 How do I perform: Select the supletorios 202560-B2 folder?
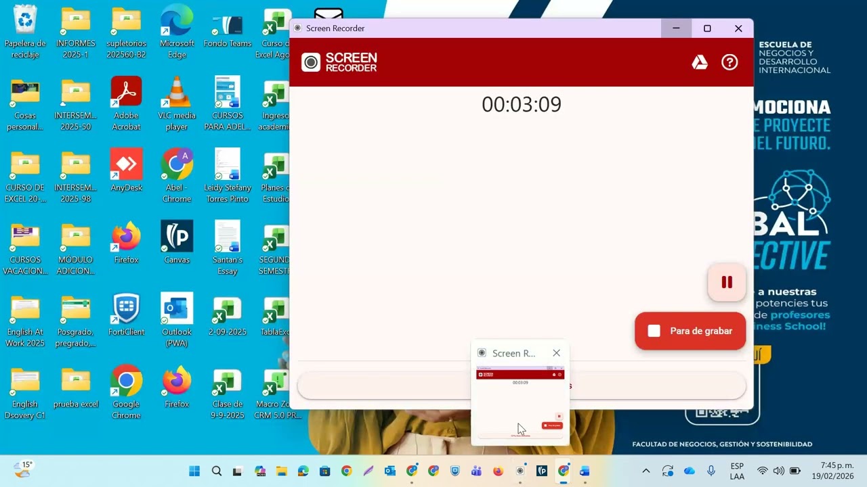click(126, 32)
